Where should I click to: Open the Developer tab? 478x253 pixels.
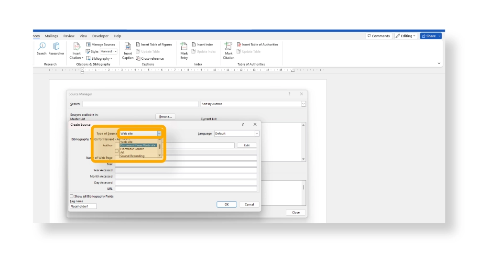click(100, 36)
